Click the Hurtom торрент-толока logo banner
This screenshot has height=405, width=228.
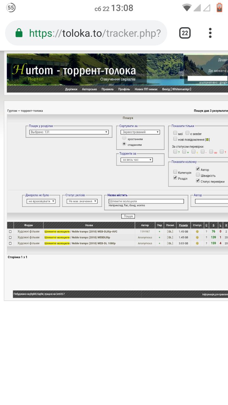coord(74,70)
